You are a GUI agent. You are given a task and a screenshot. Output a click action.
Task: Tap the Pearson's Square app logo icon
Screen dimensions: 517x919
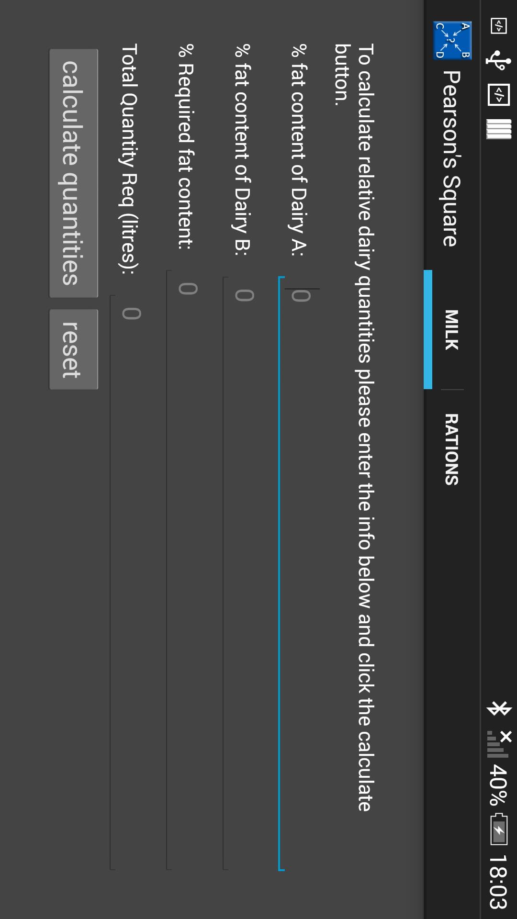pyautogui.click(x=452, y=40)
